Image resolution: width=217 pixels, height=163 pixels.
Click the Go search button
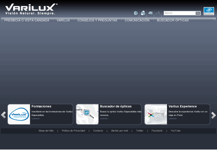(198, 13)
